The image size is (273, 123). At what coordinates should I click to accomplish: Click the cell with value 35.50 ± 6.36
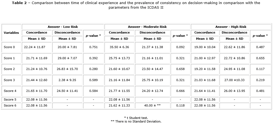(x=119, y=47)
